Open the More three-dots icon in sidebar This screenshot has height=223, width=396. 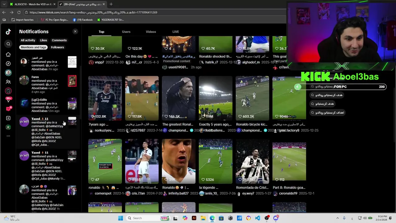coord(8,136)
